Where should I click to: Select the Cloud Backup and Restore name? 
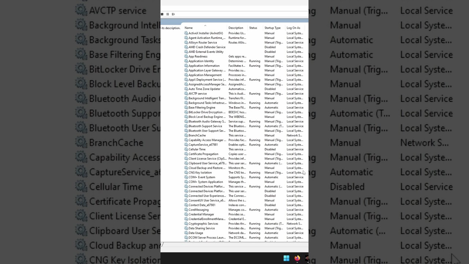207,168
